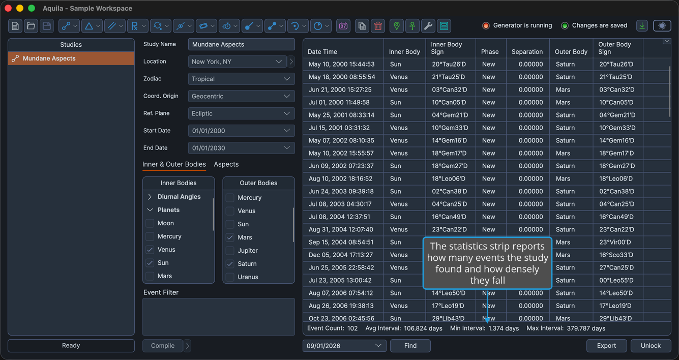Duplicate study with copy icon

362,26
